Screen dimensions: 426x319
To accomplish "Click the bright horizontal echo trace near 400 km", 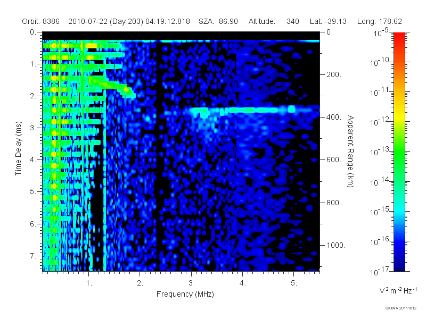I will (x=254, y=110).
